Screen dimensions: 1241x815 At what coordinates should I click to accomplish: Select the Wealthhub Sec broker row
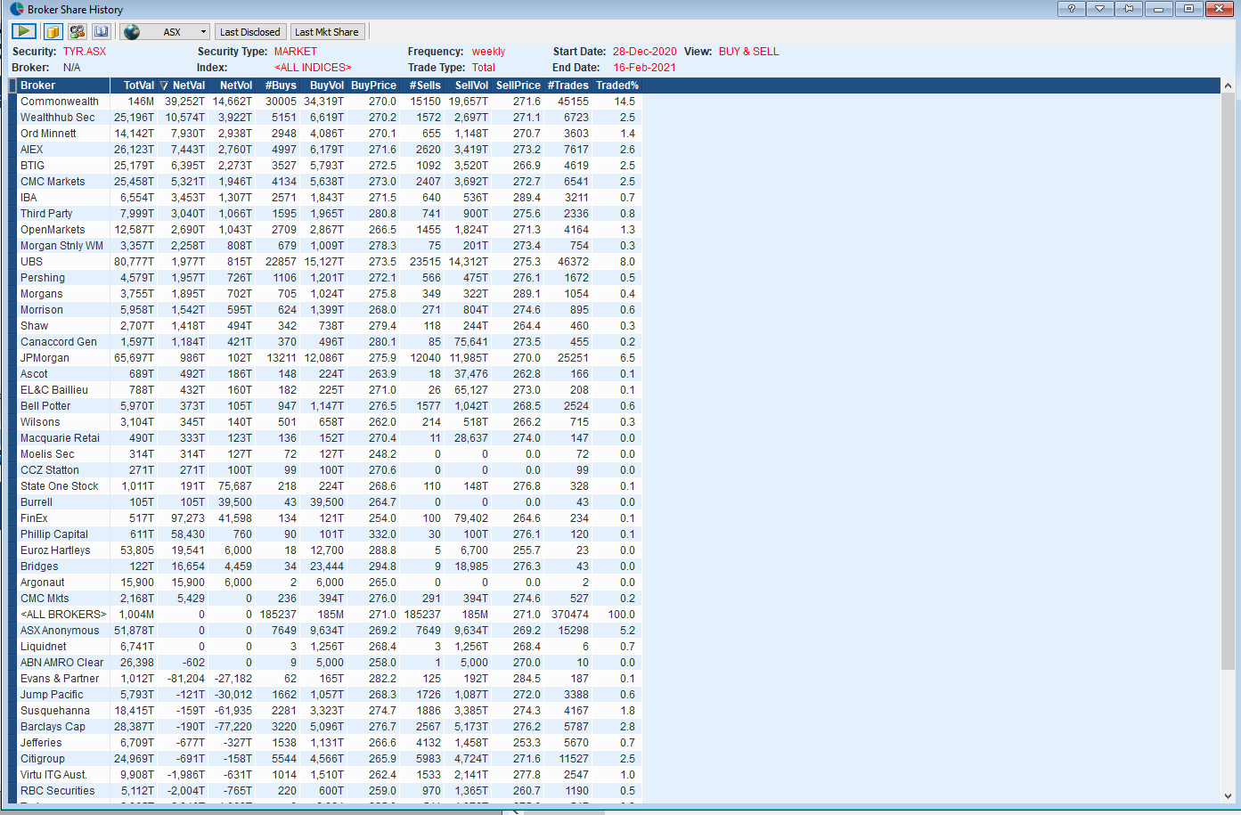click(329, 118)
